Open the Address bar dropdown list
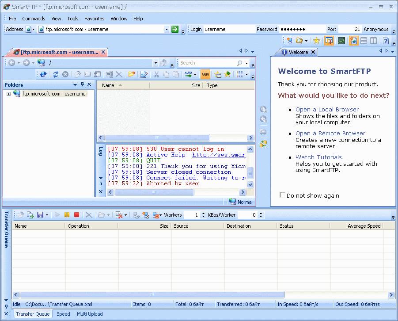This screenshot has height=321, width=398. 167,29
